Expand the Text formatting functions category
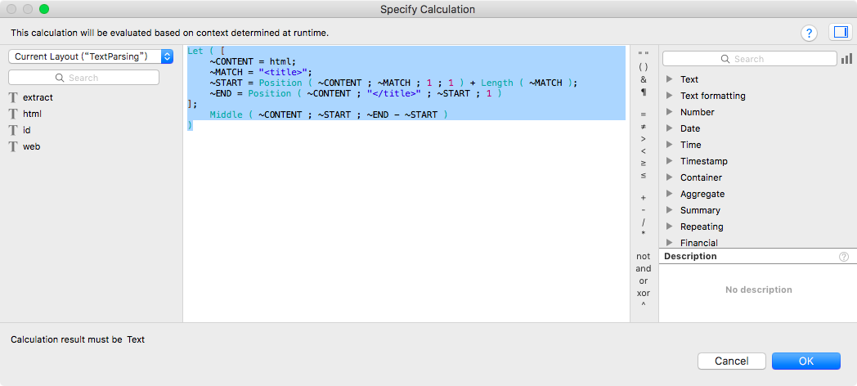This screenshot has width=857, height=386. pyautogui.click(x=669, y=96)
